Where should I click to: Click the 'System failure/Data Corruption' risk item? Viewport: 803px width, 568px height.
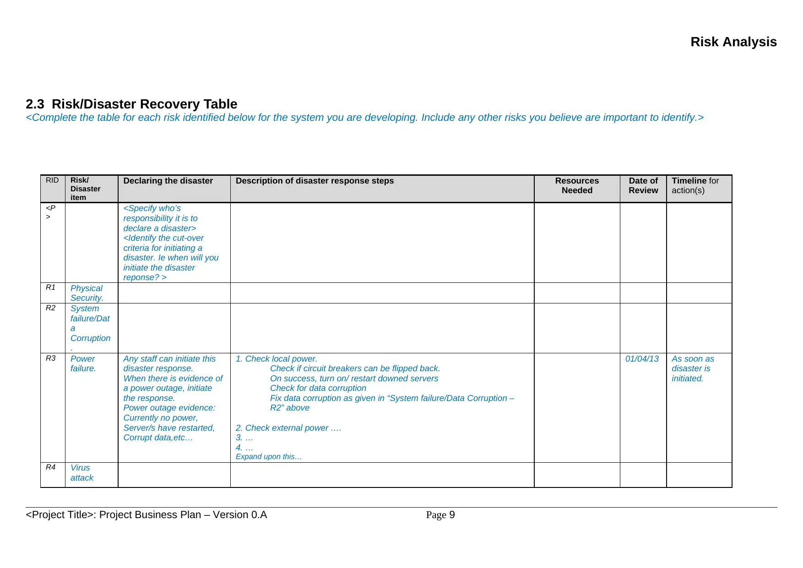click(x=91, y=328)
